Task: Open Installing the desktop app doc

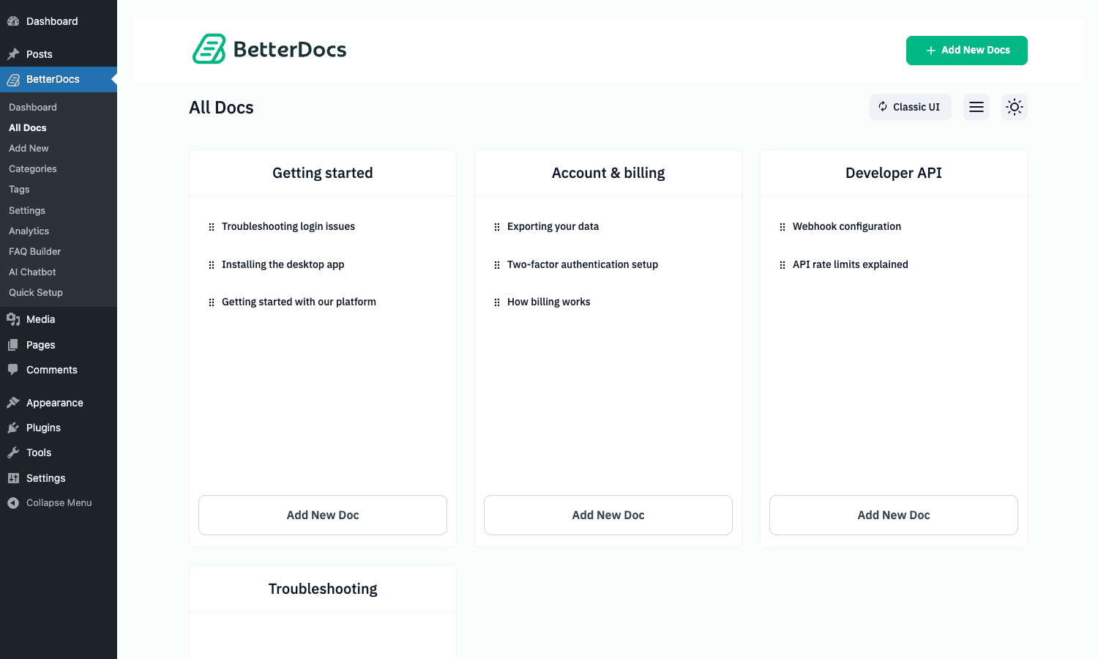Action: click(283, 264)
